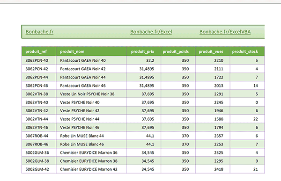Click reference cell 3062PCN-42
The height and width of the screenshot is (181, 281).
pyautogui.click(x=39, y=69)
